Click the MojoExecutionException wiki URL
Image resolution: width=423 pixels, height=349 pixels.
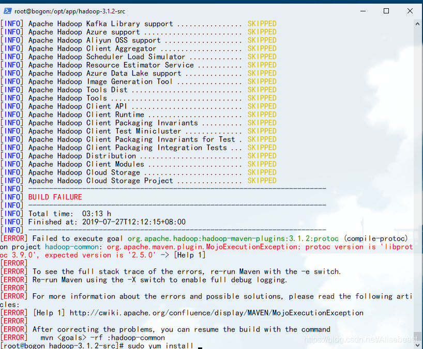pos(217,313)
